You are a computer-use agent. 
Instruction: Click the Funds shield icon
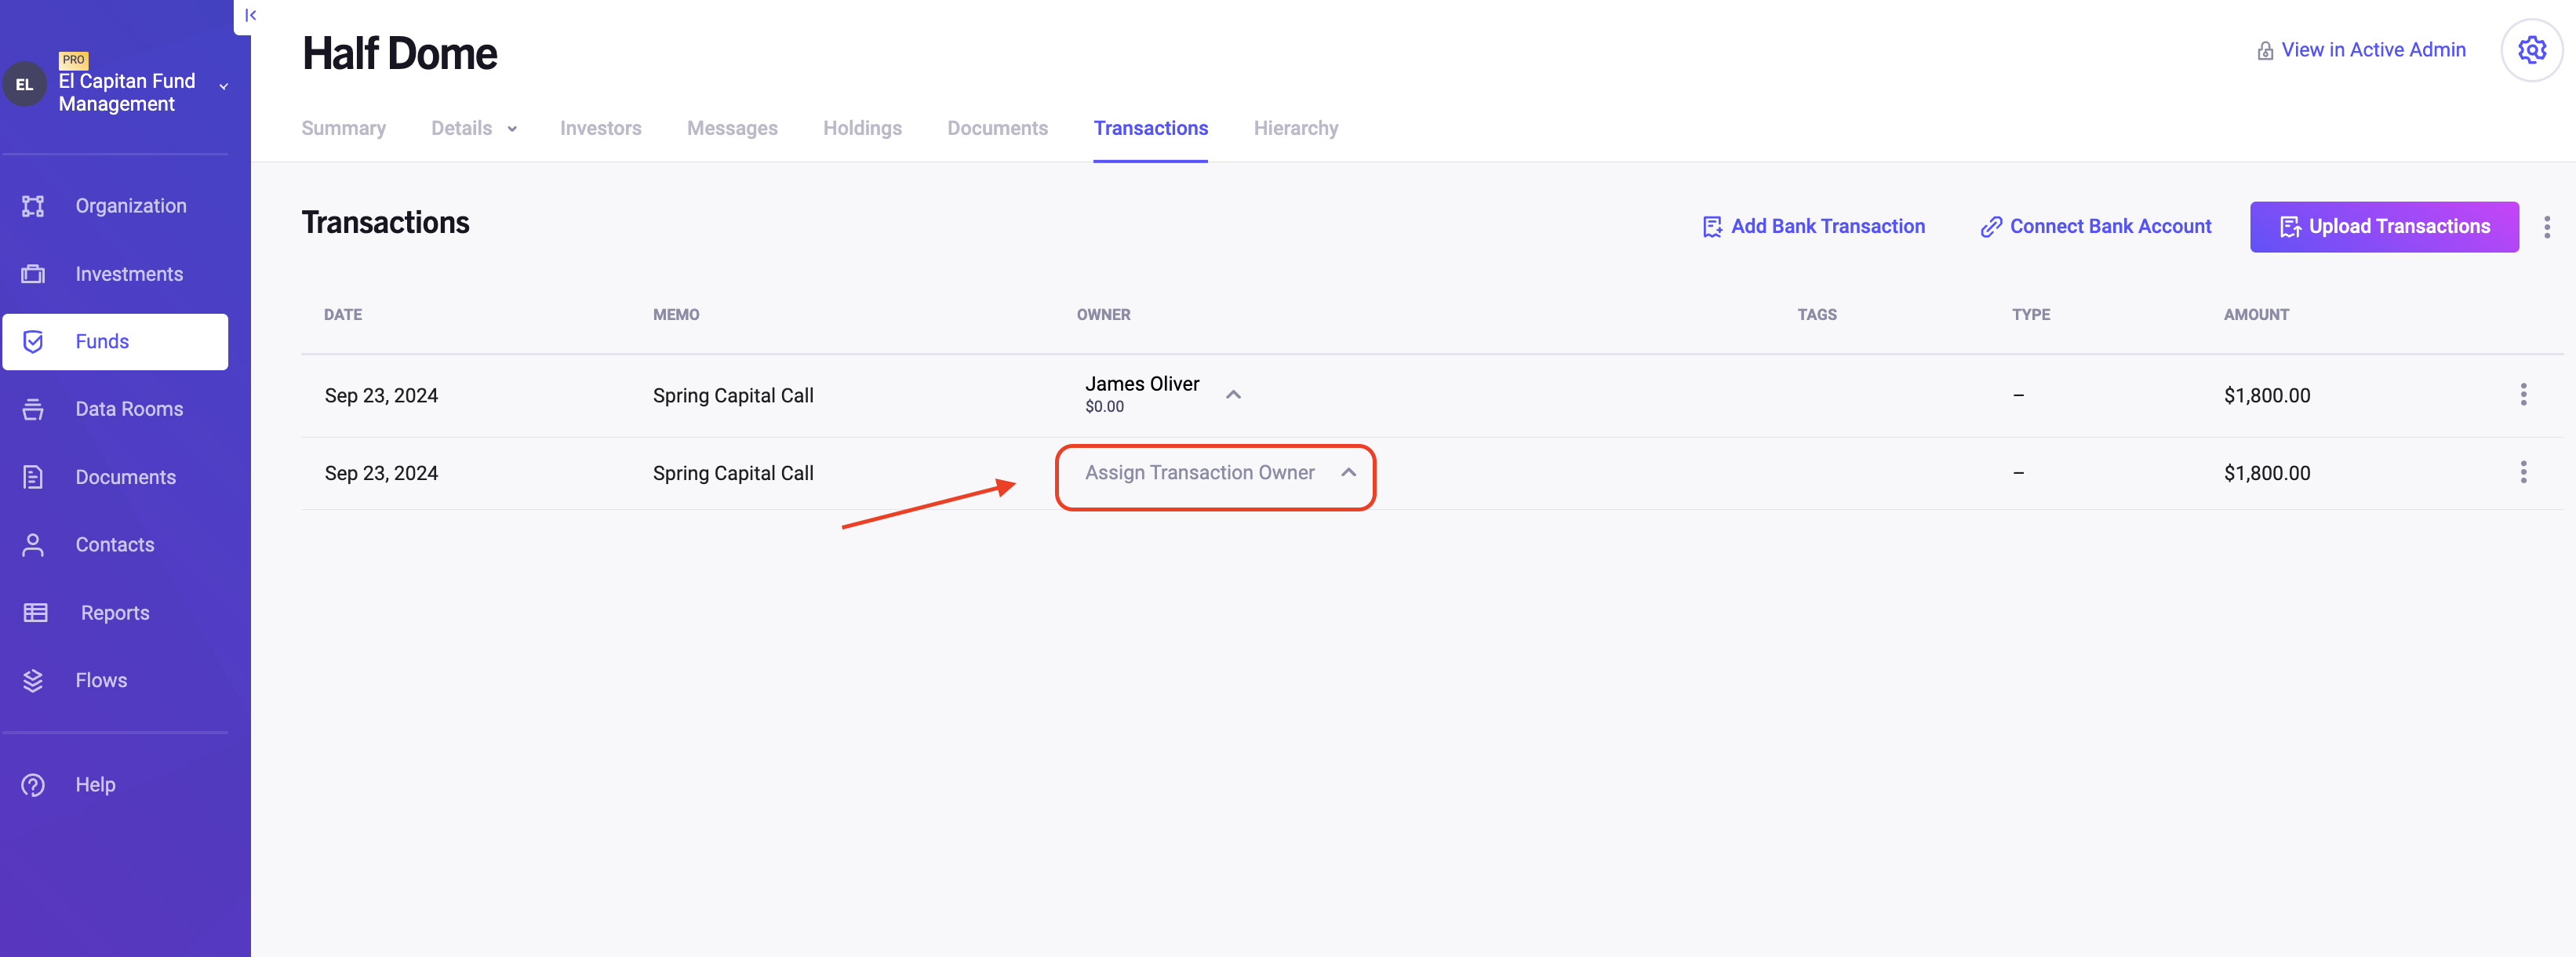coord(33,342)
